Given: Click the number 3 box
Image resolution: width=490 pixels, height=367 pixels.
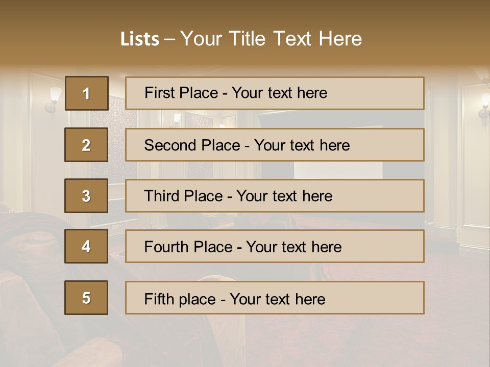Looking at the screenshot, I should coord(86,196).
